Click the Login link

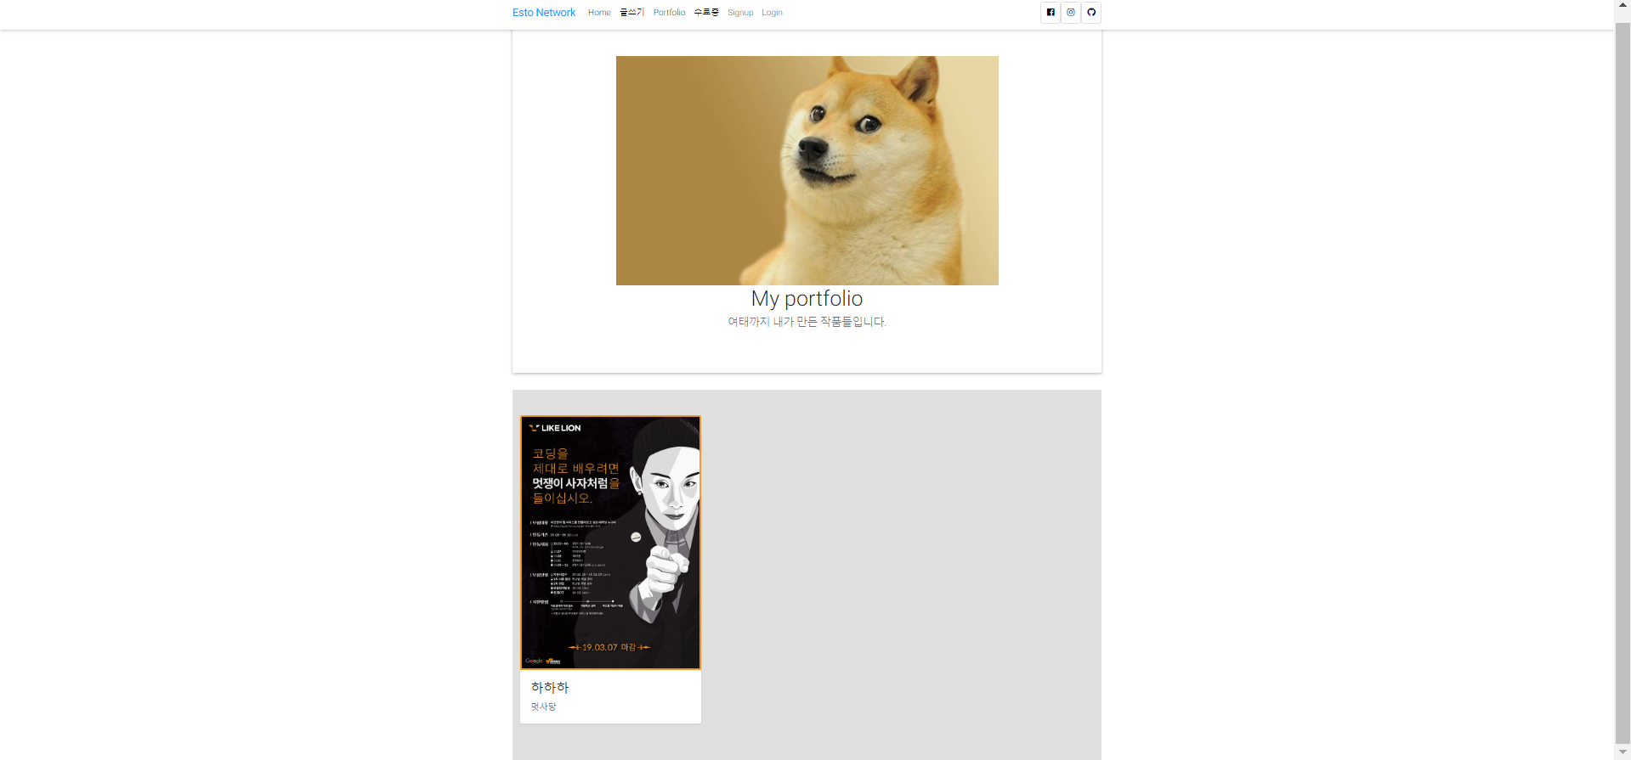(772, 13)
